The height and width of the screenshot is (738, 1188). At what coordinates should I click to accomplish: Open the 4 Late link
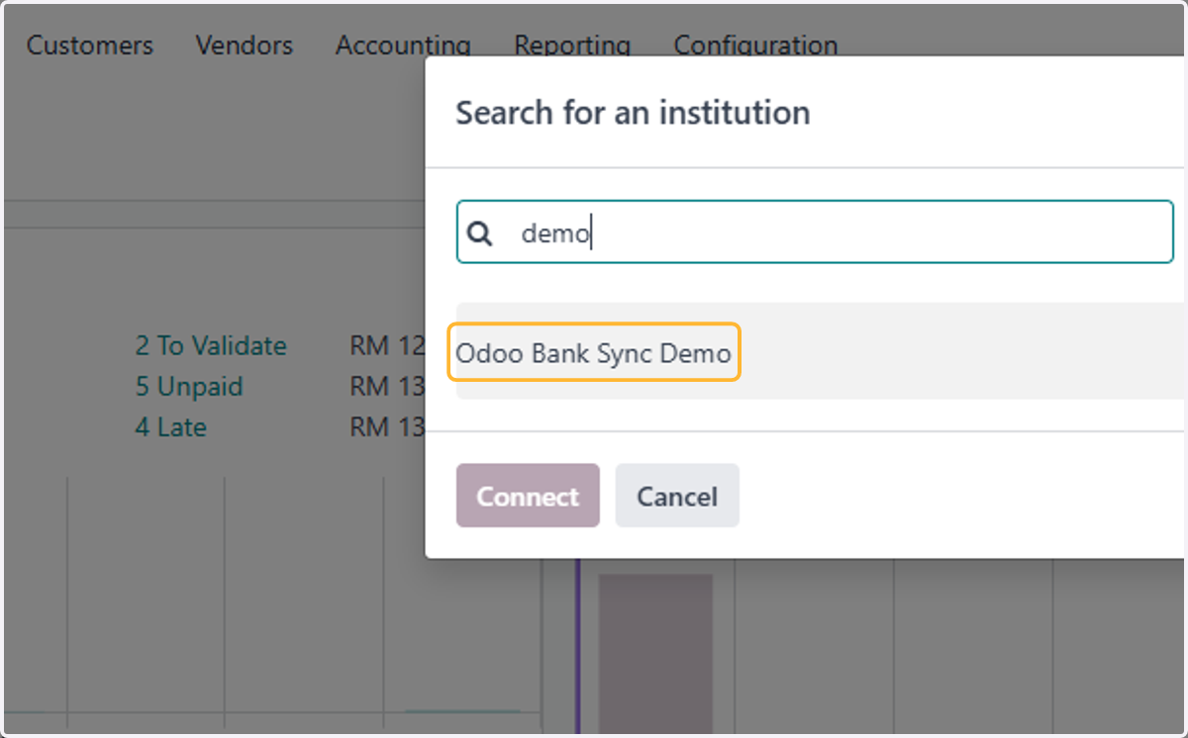[x=171, y=427]
